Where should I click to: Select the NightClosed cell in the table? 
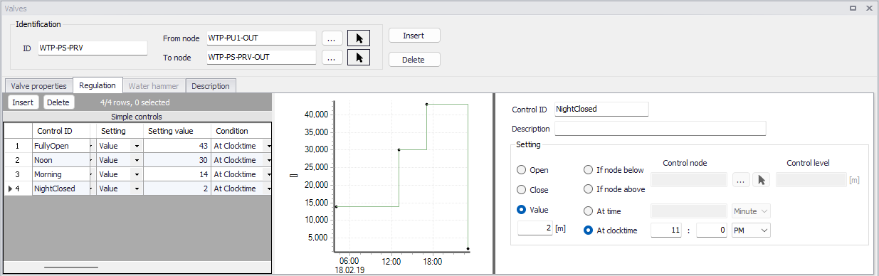(60, 189)
